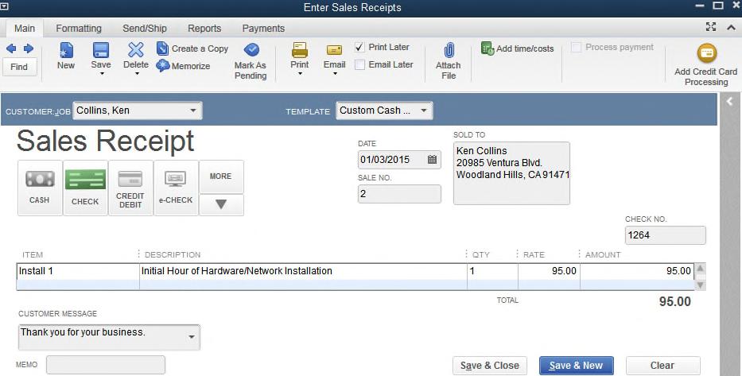Select the 'Install 1' item cell

[x=78, y=271]
